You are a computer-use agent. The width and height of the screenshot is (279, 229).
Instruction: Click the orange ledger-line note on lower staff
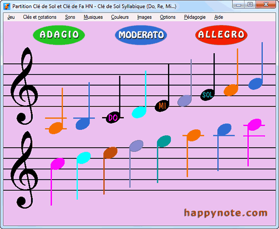(194, 135)
